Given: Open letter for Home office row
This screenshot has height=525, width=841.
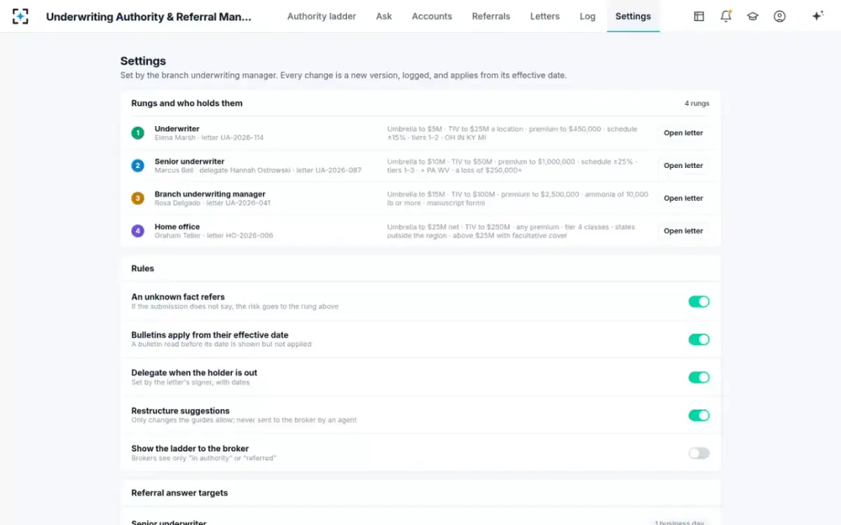Looking at the screenshot, I should pos(683,231).
